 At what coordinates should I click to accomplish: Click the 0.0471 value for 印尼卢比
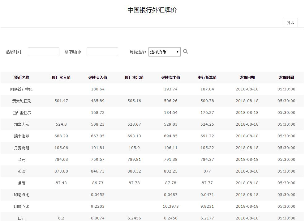(x=207, y=195)
